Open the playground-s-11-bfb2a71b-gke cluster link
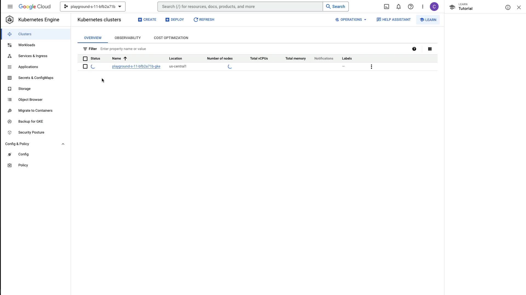This screenshot has width=526, height=295. click(x=136, y=66)
